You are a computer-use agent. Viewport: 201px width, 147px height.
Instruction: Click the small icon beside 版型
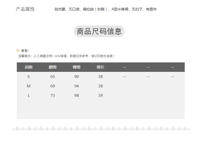(x=18, y=50)
